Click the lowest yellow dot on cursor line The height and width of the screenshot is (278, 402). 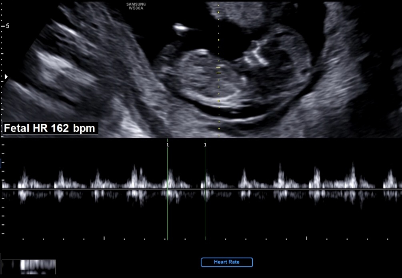tap(219, 129)
